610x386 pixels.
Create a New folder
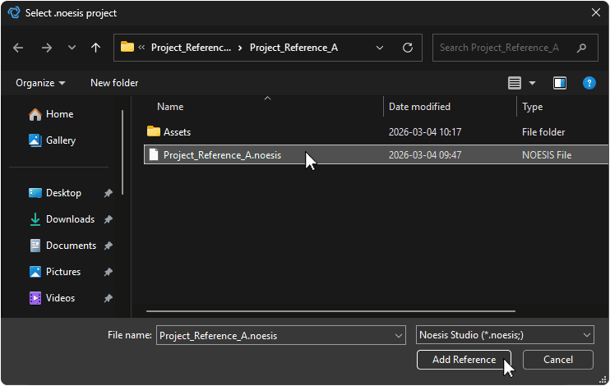[x=114, y=83]
